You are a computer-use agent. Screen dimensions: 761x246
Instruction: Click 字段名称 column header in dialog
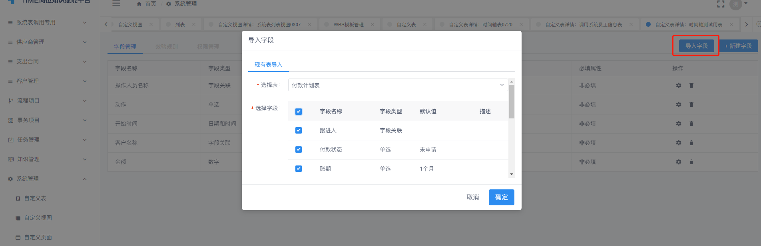click(331, 111)
